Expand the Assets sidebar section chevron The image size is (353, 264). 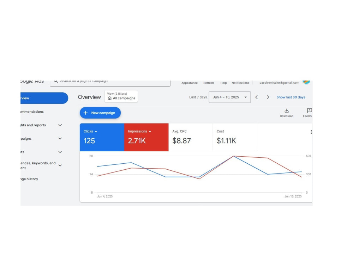[x=60, y=152]
